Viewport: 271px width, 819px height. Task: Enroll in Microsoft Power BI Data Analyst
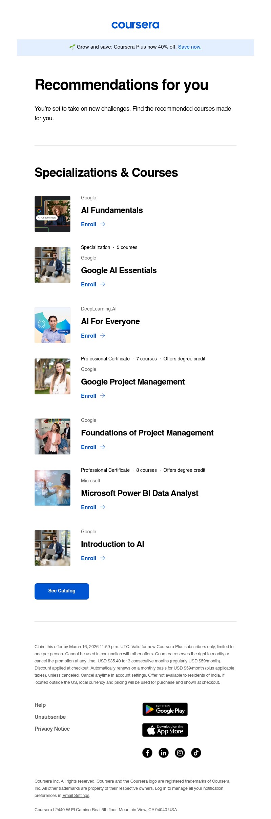(x=89, y=507)
